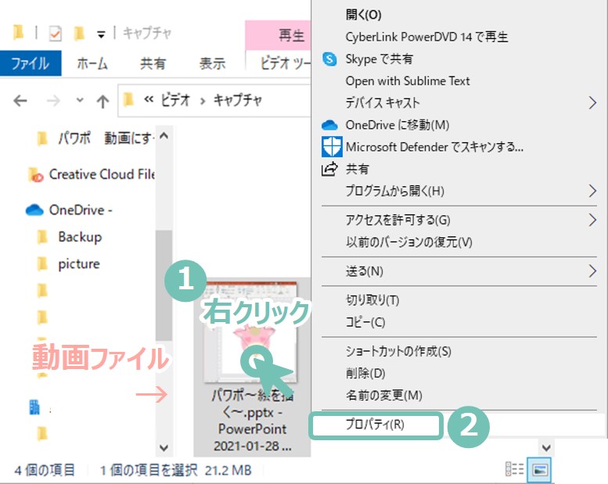Open the ホーム ribbon tab

click(x=92, y=63)
